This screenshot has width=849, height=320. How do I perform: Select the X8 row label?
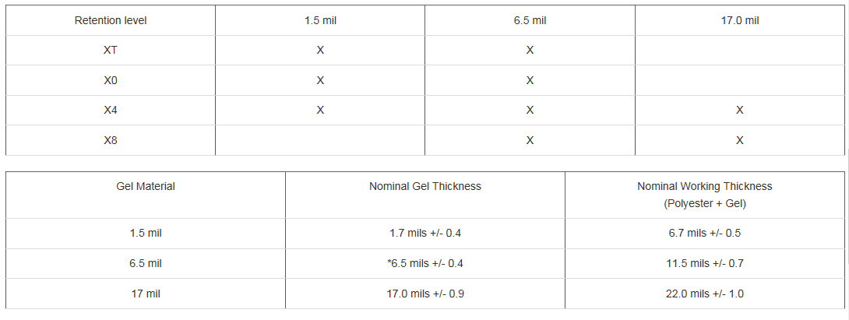[x=111, y=140]
